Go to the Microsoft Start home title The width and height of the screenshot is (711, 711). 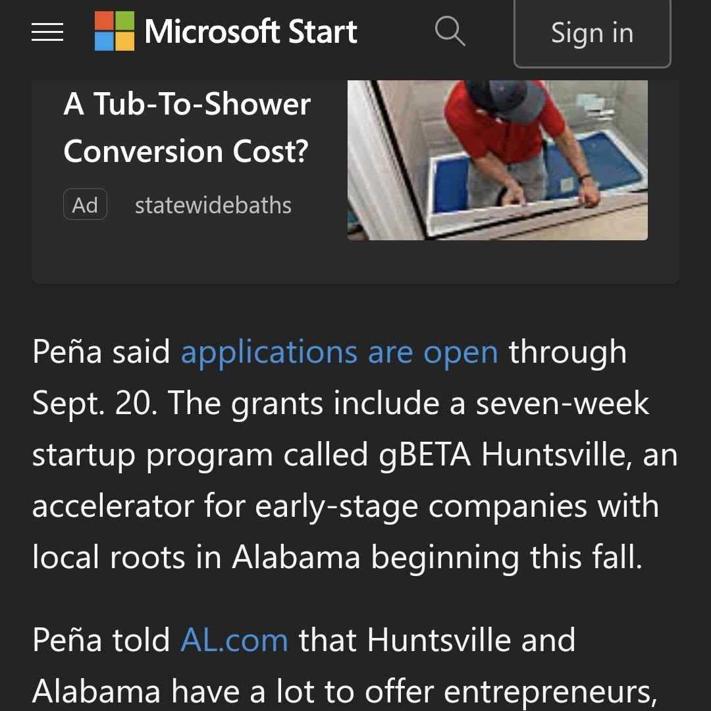click(x=250, y=32)
